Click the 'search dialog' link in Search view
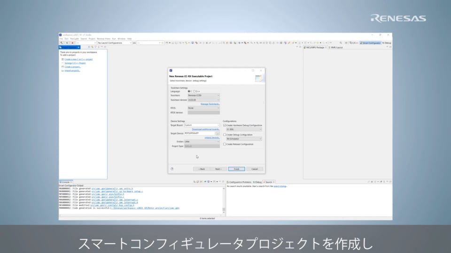Viewport: 451px width, 253px height. (280, 186)
